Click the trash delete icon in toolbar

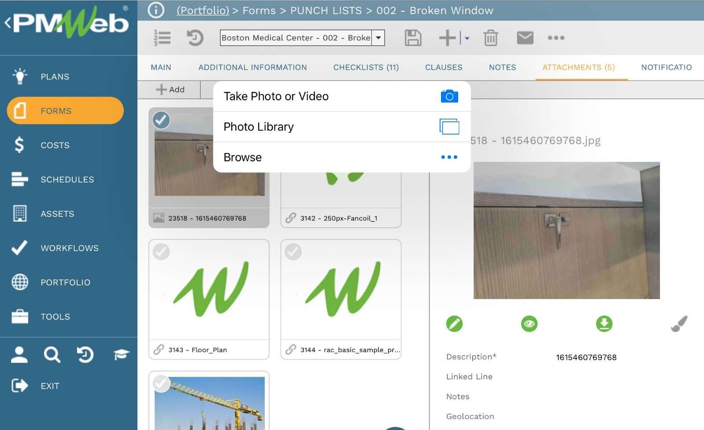(490, 38)
